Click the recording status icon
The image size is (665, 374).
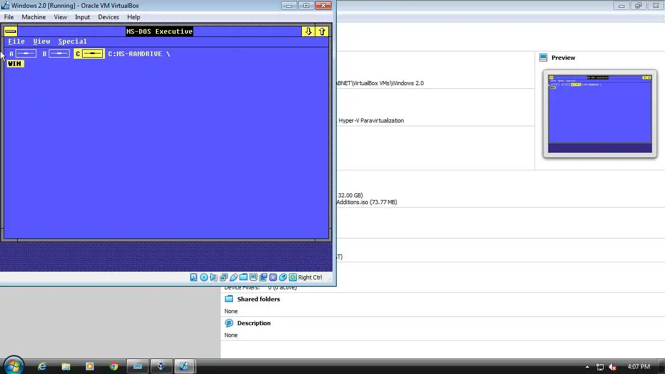(263, 277)
